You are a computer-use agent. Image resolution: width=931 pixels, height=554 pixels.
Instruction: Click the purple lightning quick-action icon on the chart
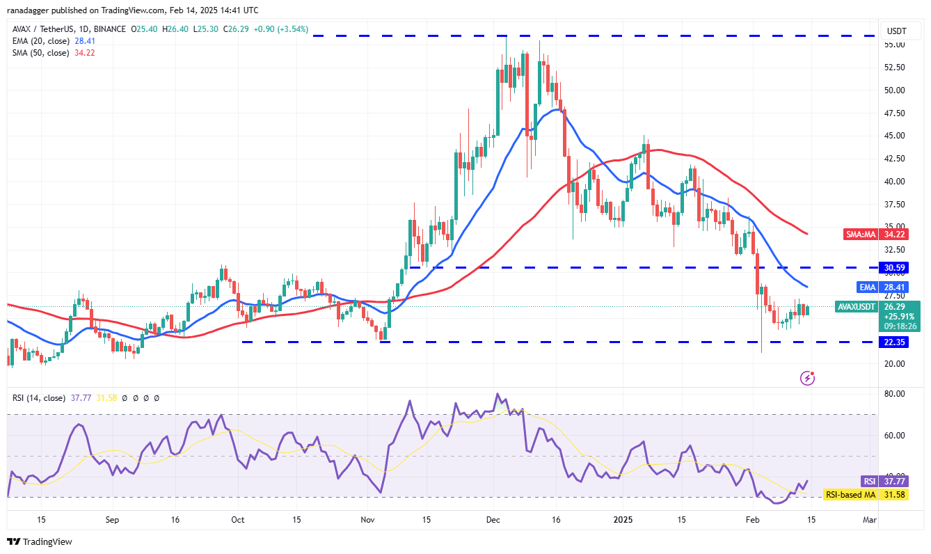[808, 378]
